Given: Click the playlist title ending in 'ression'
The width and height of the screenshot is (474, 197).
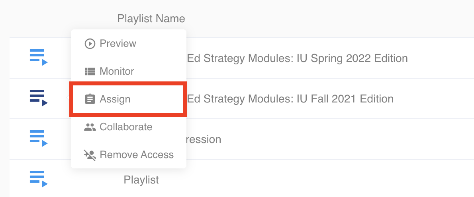Looking at the screenshot, I should coord(204,139).
